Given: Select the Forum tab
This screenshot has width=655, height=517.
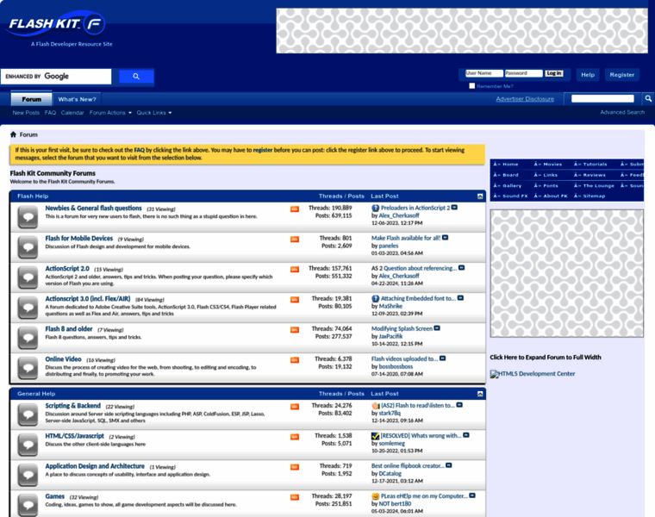Looking at the screenshot, I should 31,99.
